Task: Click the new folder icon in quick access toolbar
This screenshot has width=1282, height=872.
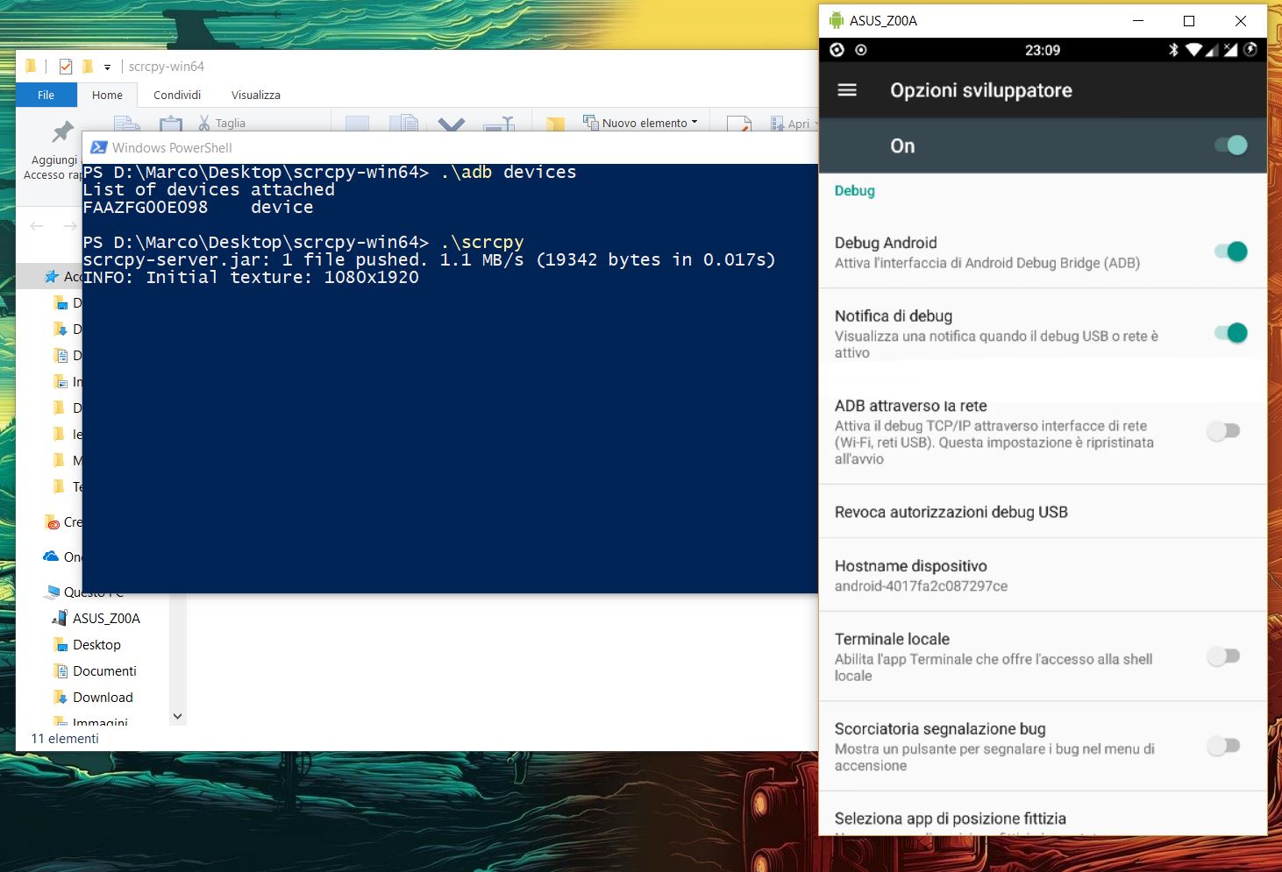Action: coord(88,67)
